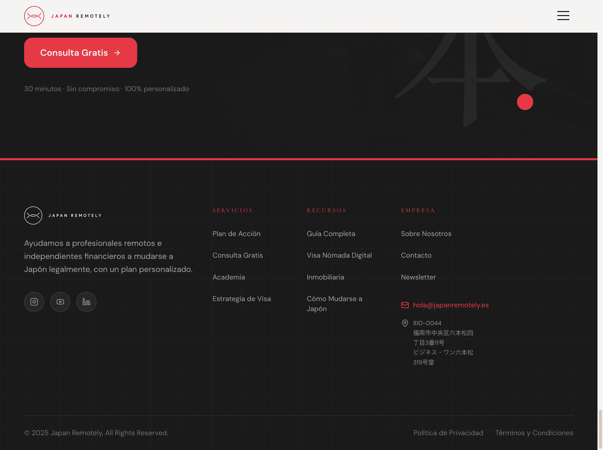Open the Plan de Acción link
This screenshot has height=450, width=603.
point(236,234)
